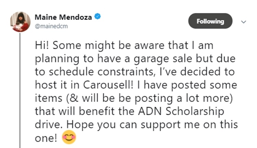Click the "posting a lot more)" text
Screen dimensions: 257x148
point(198,99)
